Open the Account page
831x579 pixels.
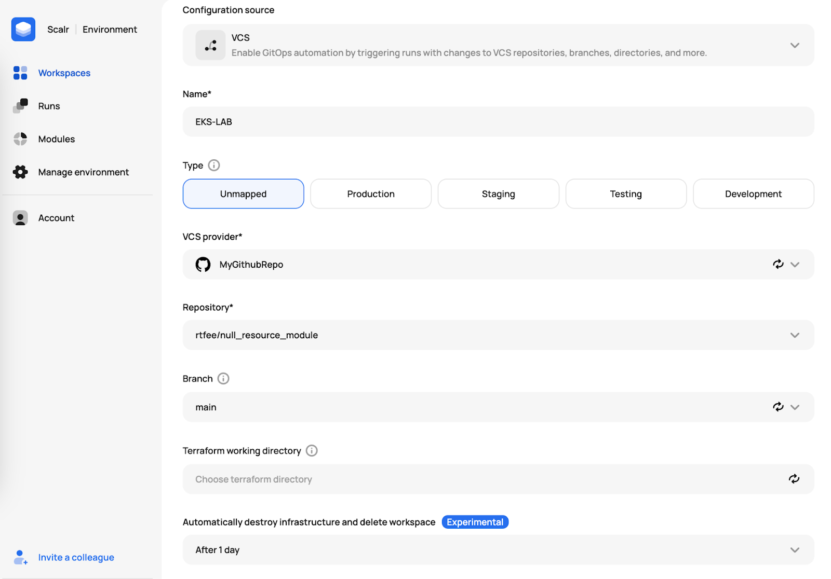click(57, 218)
